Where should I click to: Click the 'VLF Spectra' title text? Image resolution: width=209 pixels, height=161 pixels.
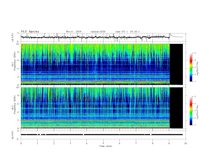coord(30,32)
